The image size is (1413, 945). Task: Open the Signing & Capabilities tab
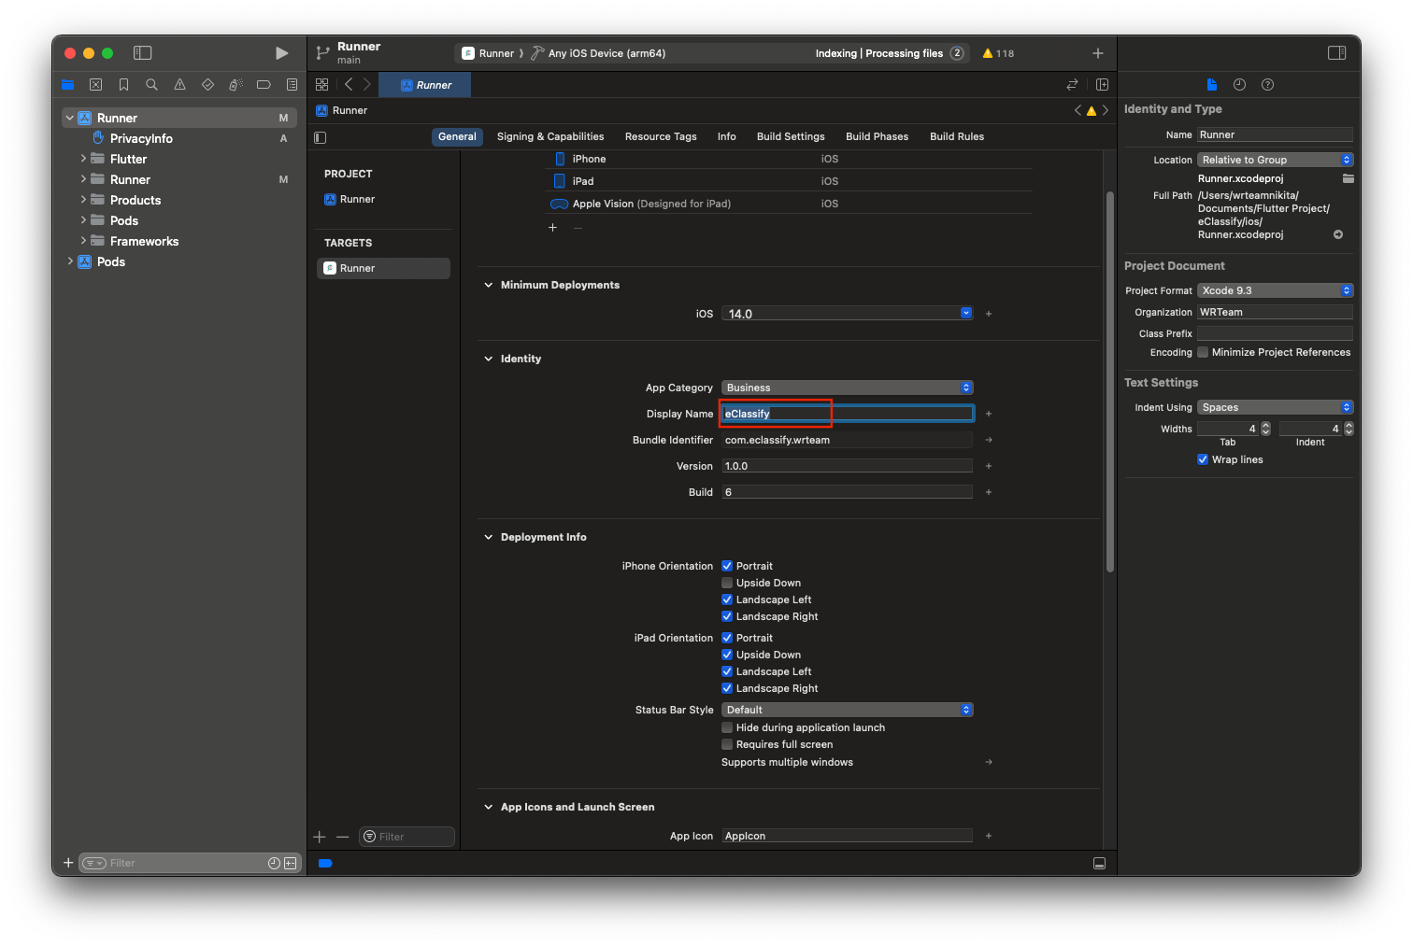[549, 136]
